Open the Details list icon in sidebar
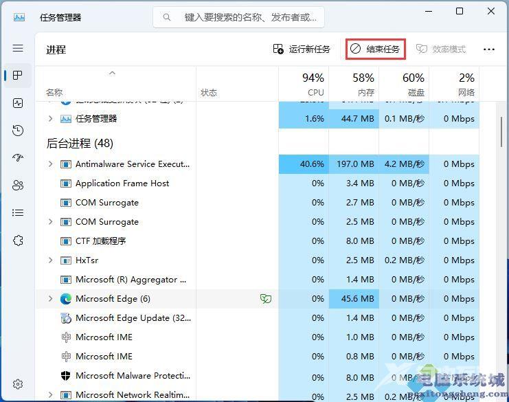This screenshot has height=402, width=509. [18, 213]
